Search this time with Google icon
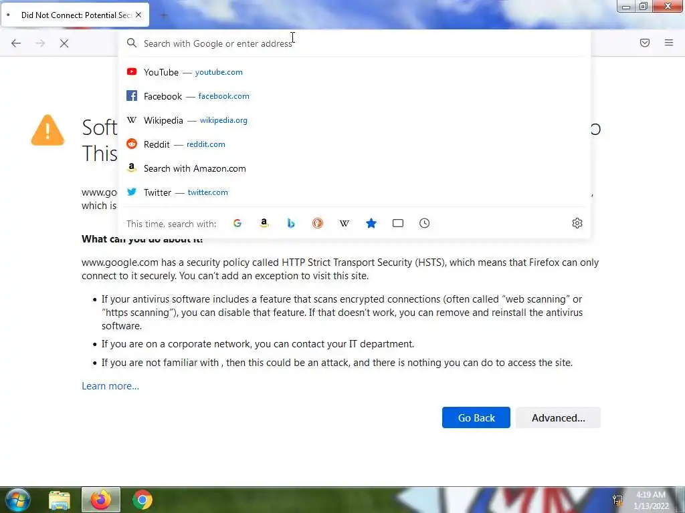Image resolution: width=685 pixels, height=513 pixels. pyautogui.click(x=237, y=223)
